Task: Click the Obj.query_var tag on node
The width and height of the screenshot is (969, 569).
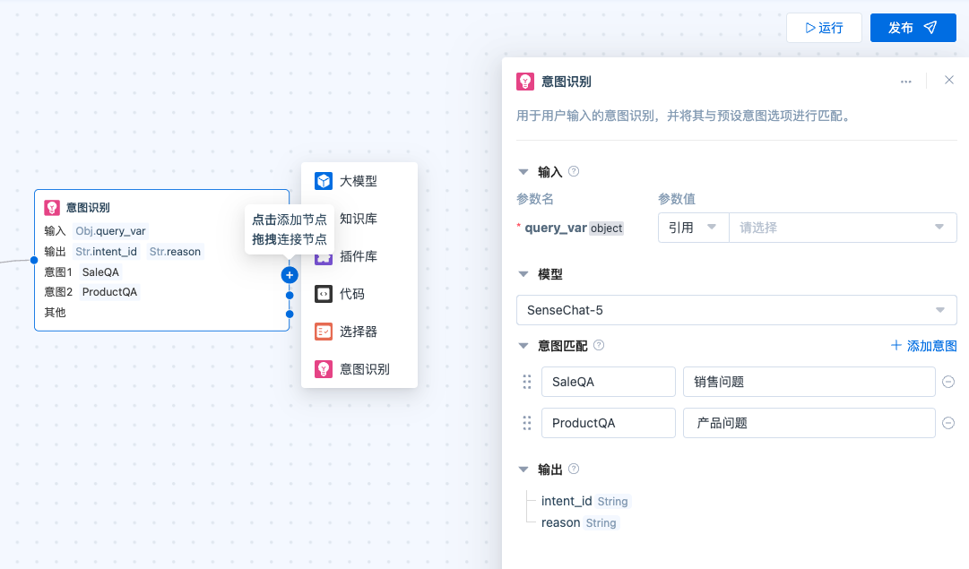Action: coord(110,231)
